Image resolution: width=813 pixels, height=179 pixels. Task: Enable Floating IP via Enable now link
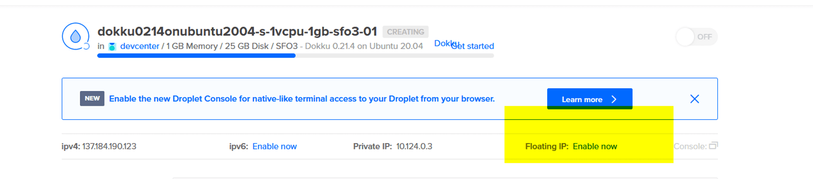(x=595, y=146)
